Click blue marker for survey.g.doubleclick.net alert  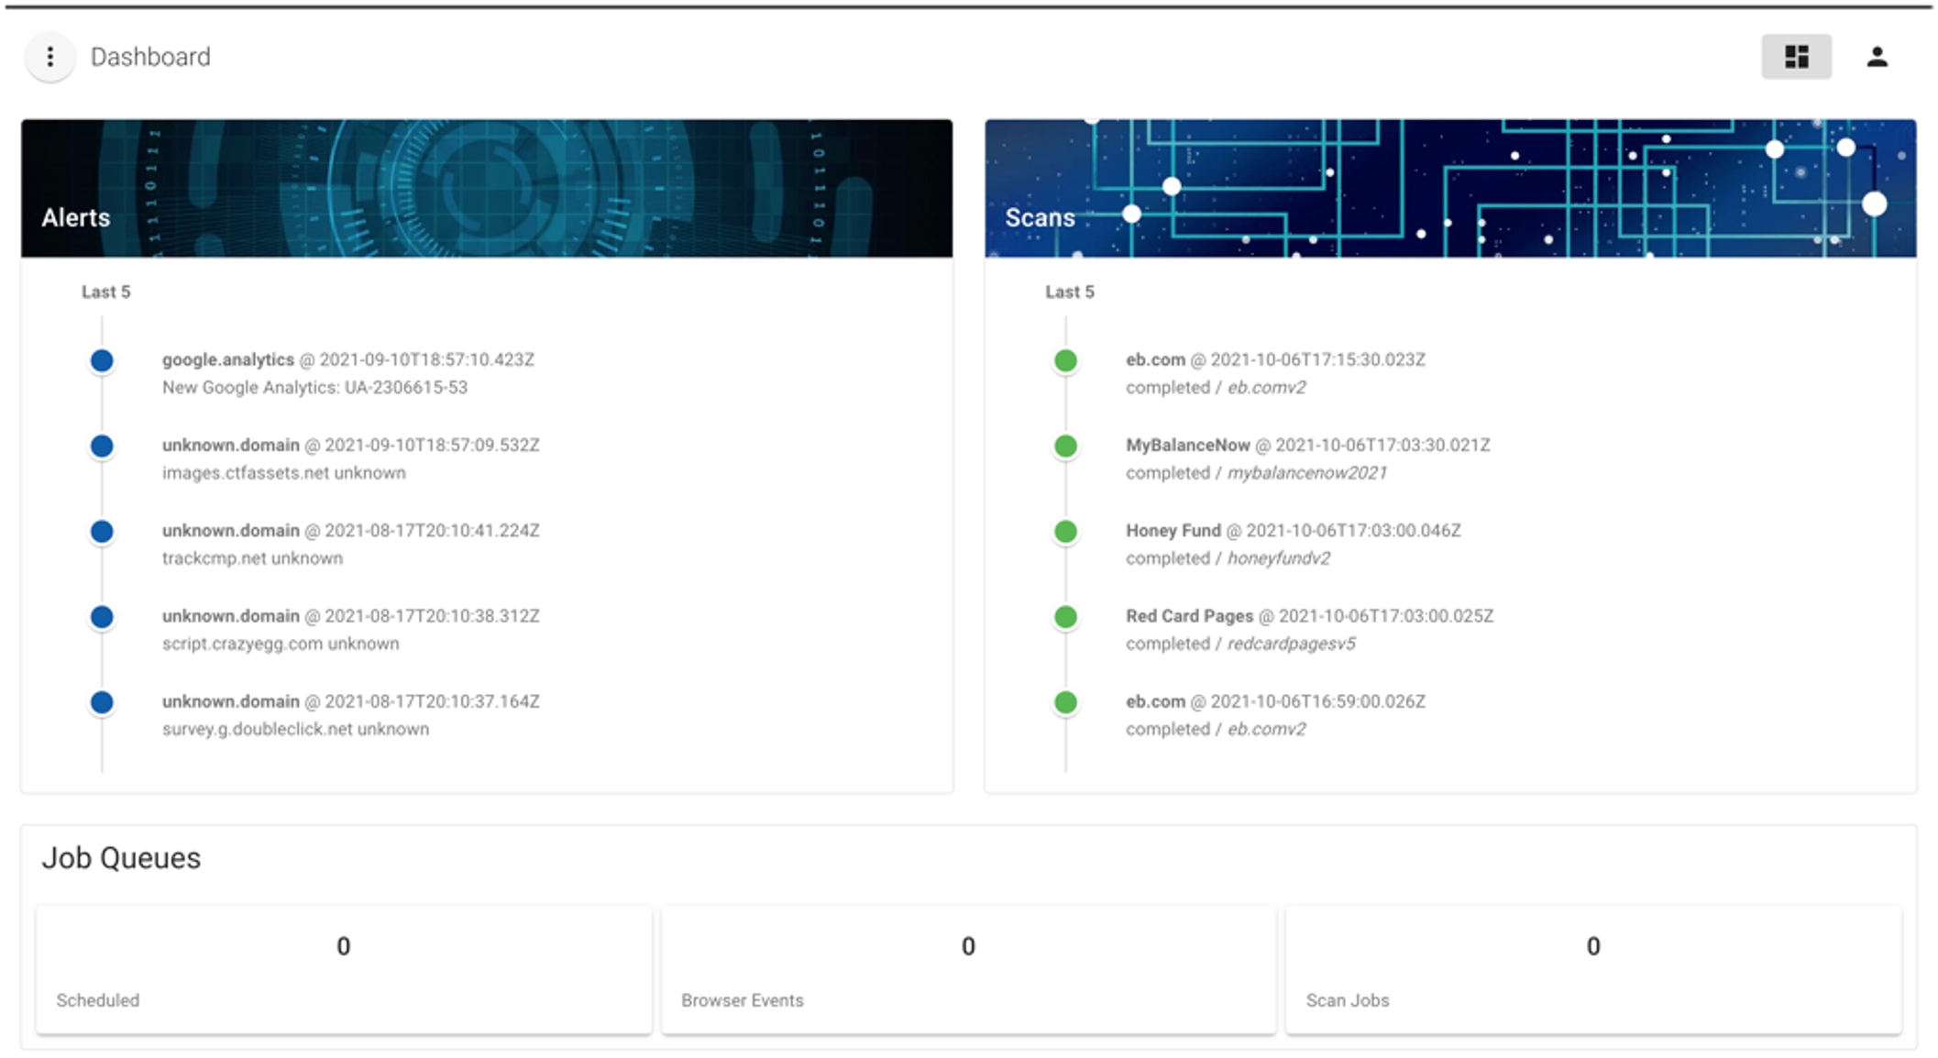point(102,702)
